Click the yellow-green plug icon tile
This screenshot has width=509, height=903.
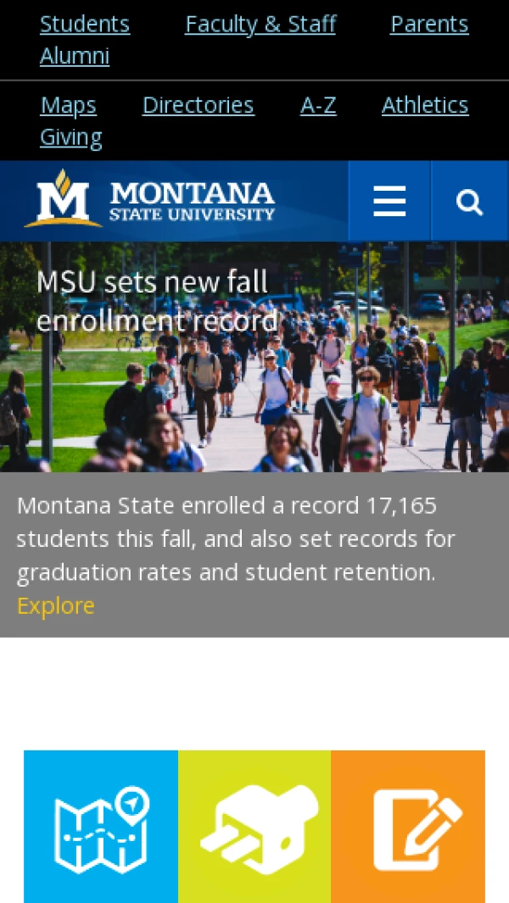[x=255, y=826]
